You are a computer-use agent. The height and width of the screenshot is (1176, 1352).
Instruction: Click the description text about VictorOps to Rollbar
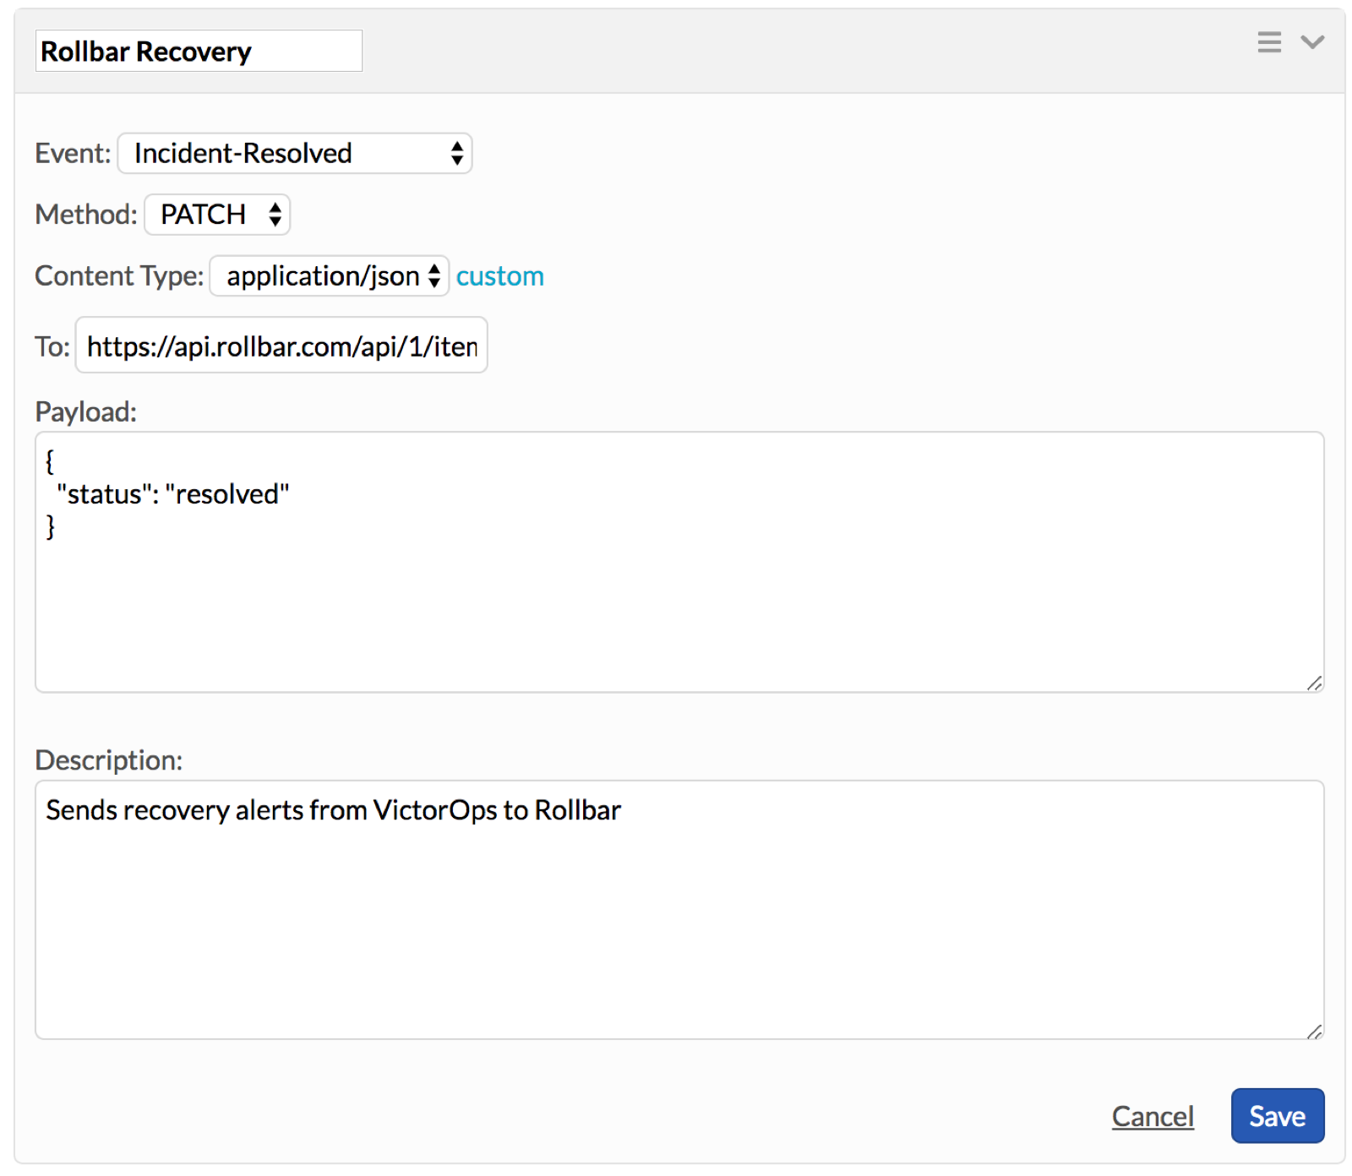click(333, 809)
